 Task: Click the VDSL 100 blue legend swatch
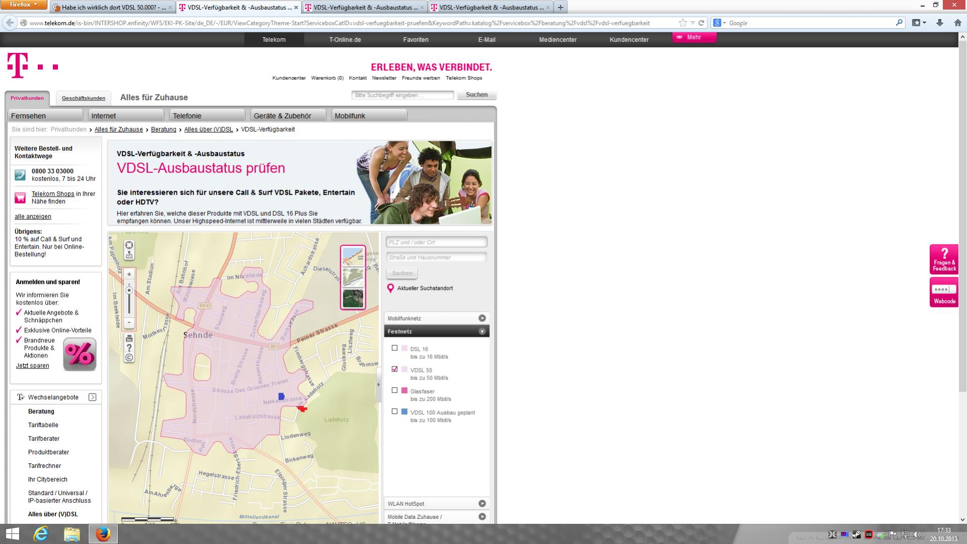coord(404,411)
